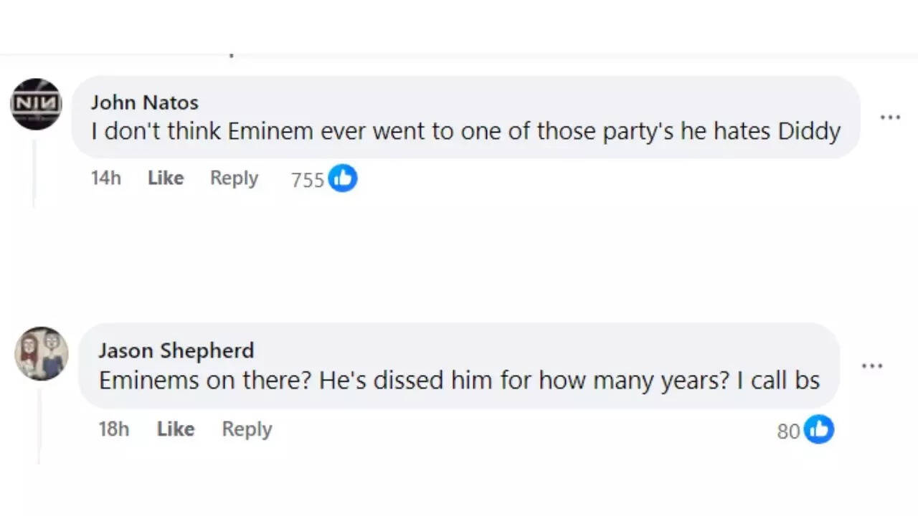918x516 pixels.
Task: Like Jason Shepherd's comment
Action: coord(176,429)
